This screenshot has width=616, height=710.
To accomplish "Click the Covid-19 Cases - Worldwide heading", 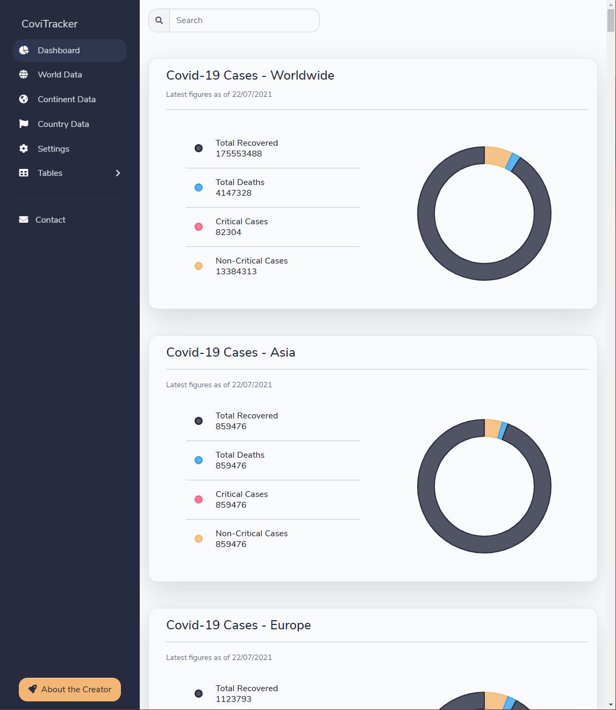I will 250,75.
